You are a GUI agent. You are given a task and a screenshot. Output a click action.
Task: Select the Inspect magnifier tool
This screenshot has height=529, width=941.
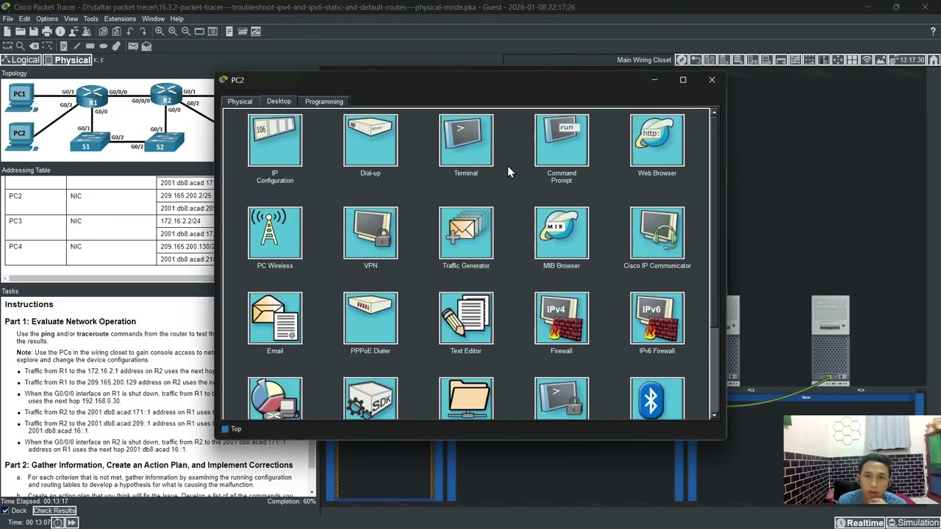pyautogui.click(x=21, y=46)
